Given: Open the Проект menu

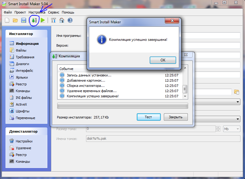Looking at the screenshot, I should pyautogui.click(x=20, y=12).
